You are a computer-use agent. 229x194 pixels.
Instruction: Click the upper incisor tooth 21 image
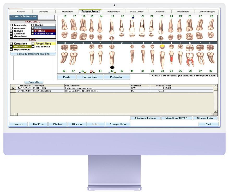coord(142,28)
